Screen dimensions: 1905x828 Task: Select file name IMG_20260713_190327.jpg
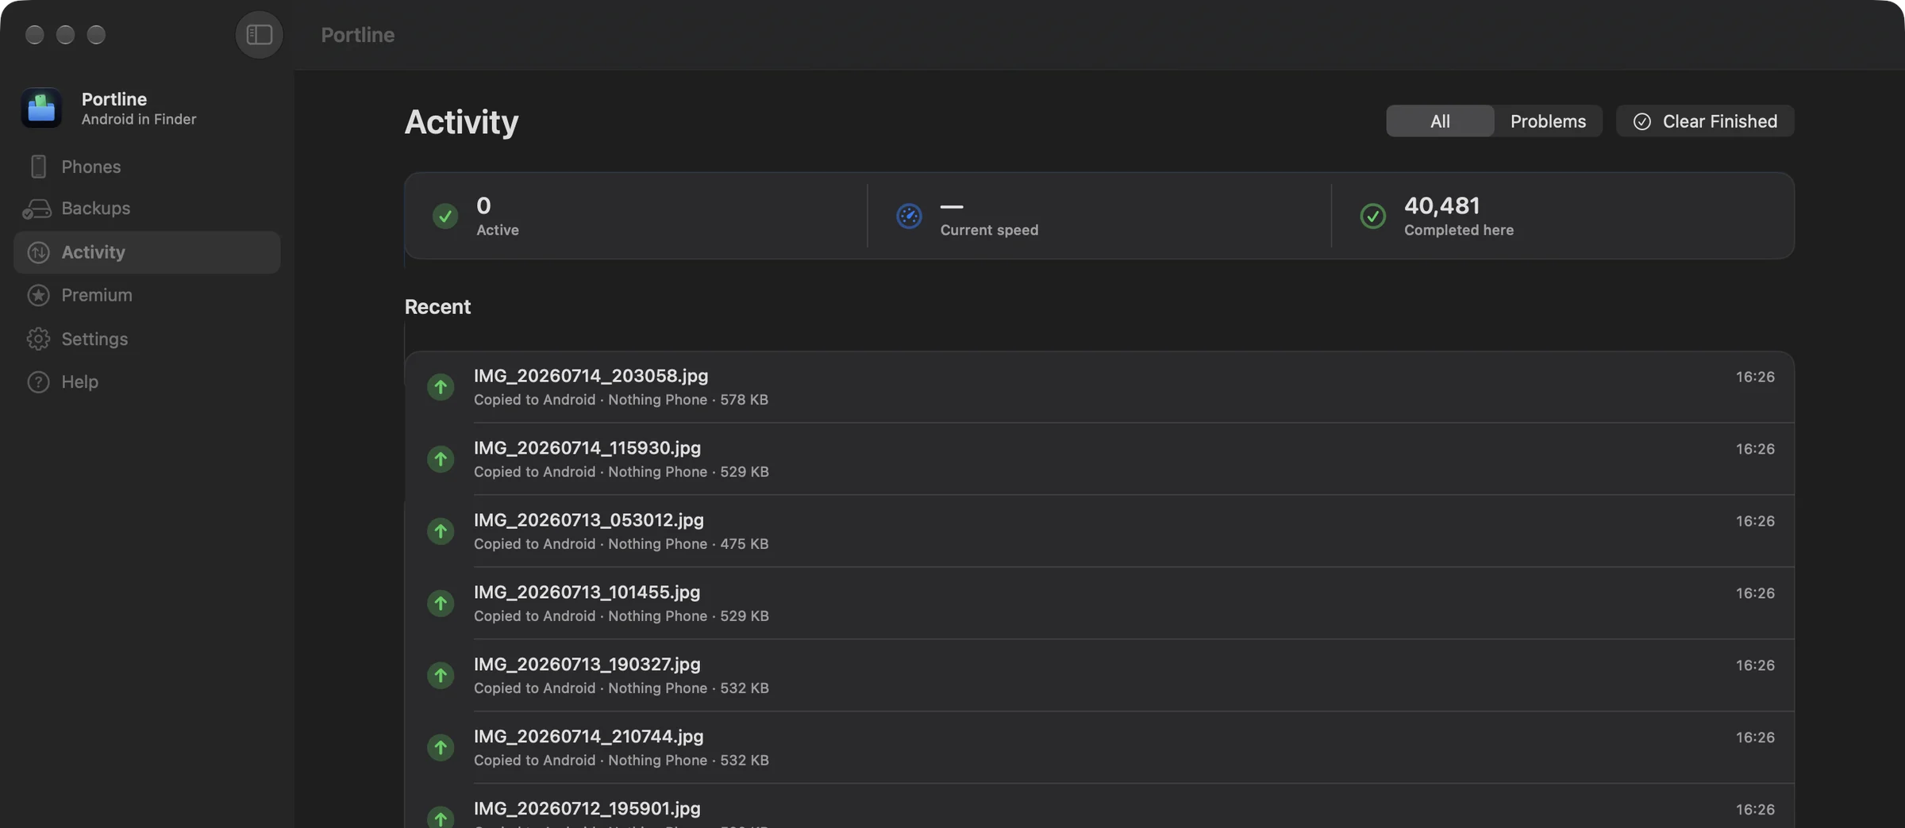[587, 665]
